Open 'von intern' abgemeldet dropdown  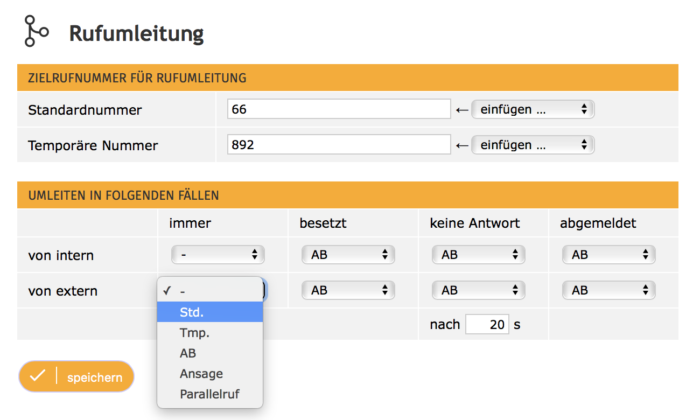point(609,255)
